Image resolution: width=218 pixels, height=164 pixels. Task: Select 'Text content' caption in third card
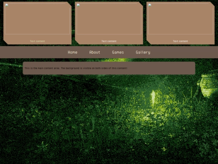[x=180, y=41]
